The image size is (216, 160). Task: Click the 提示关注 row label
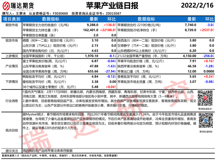12,151
